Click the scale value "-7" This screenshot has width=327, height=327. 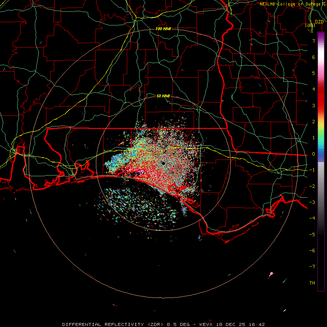312,267
